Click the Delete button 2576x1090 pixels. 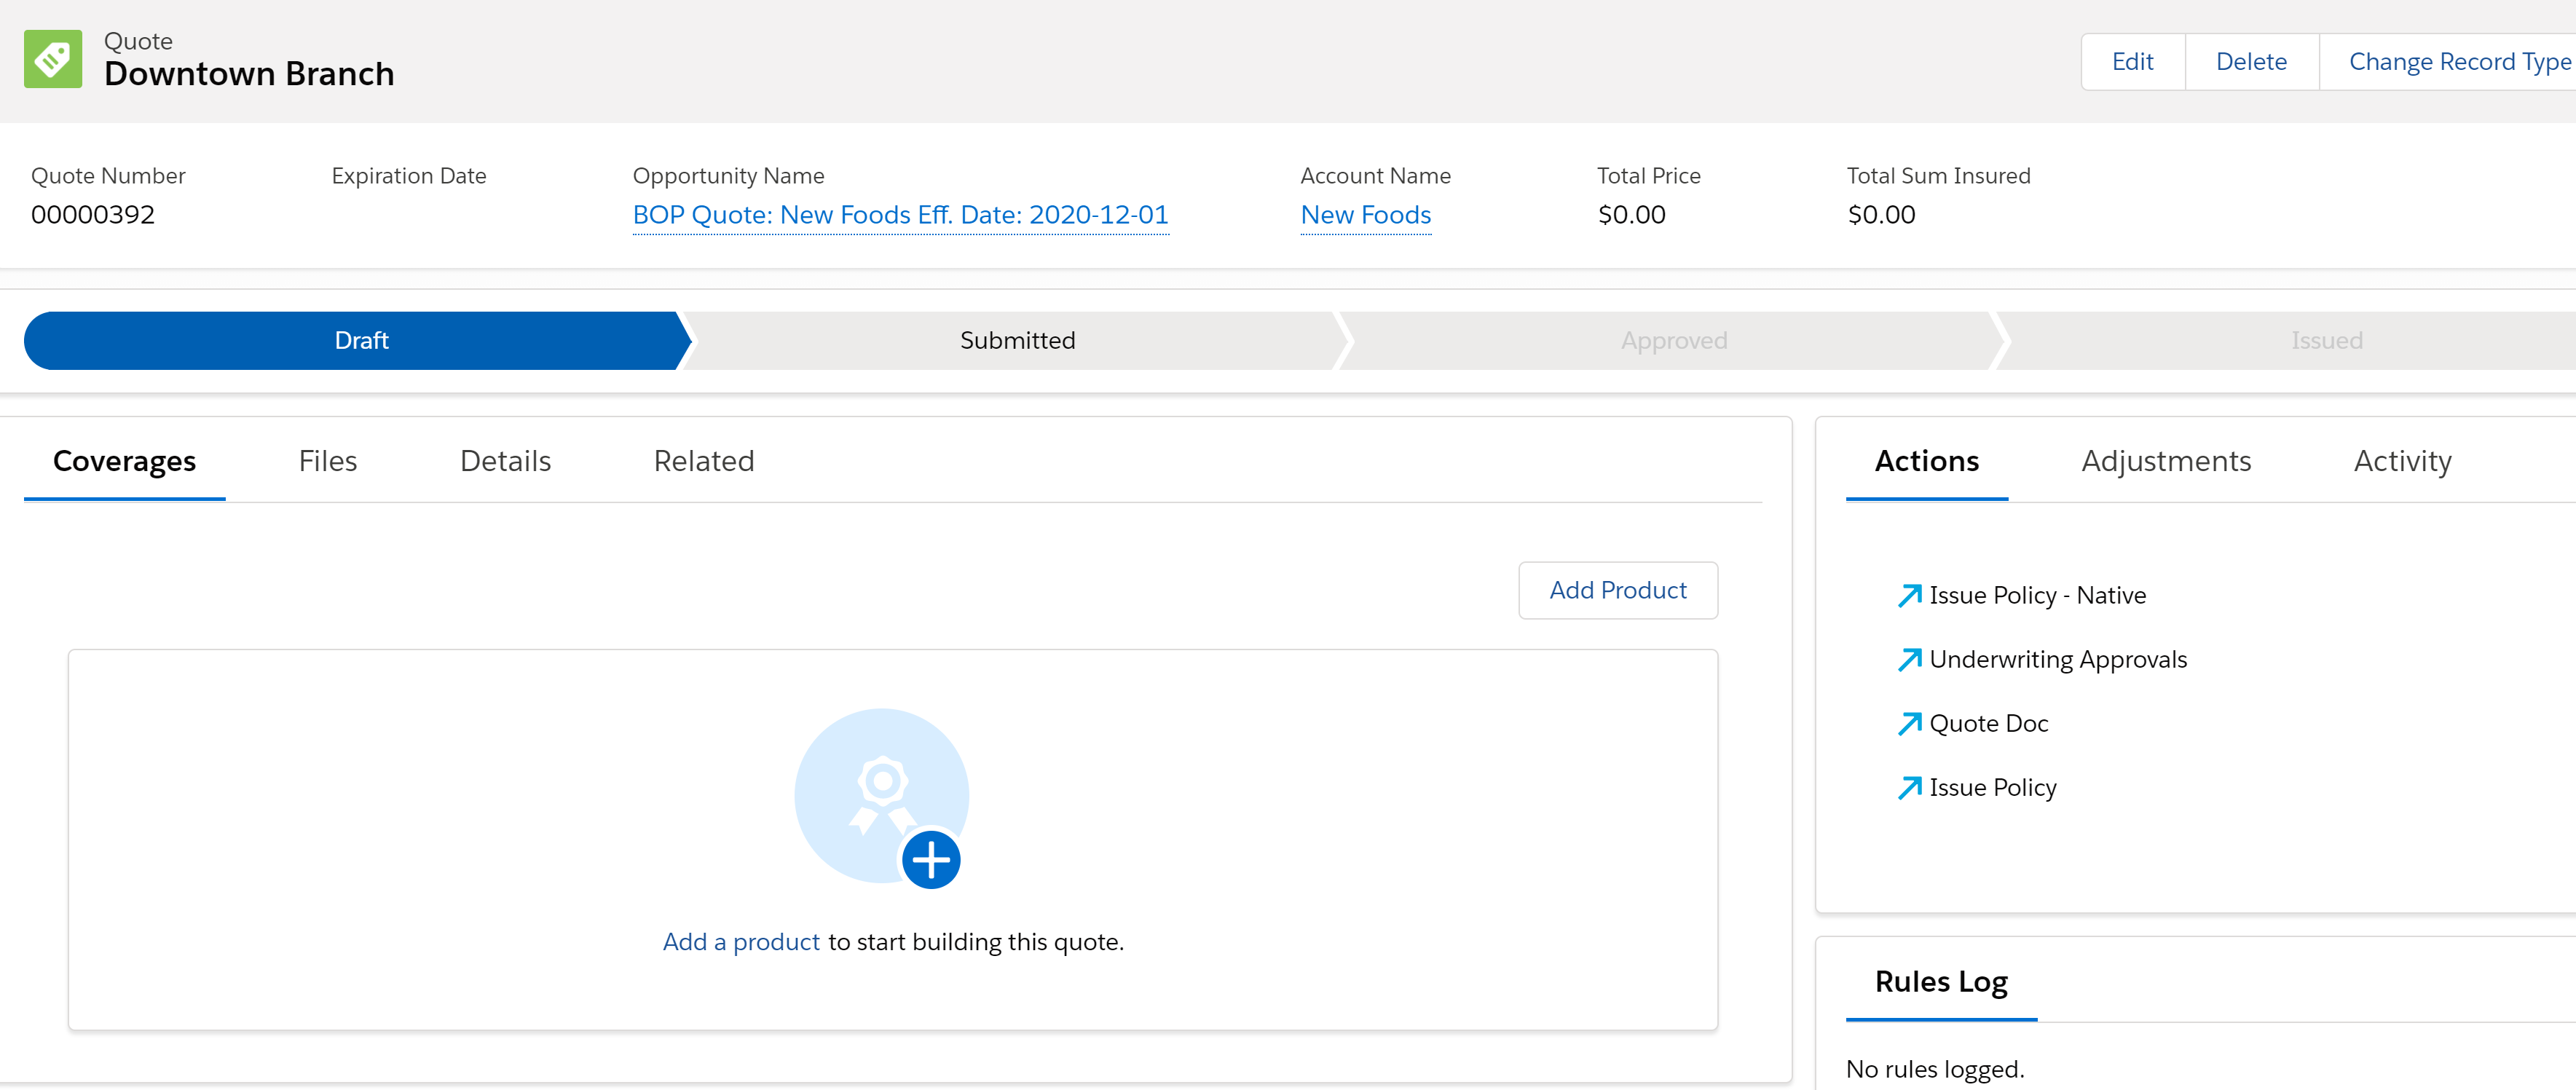pyautogui.click(x=2251, y=62)
